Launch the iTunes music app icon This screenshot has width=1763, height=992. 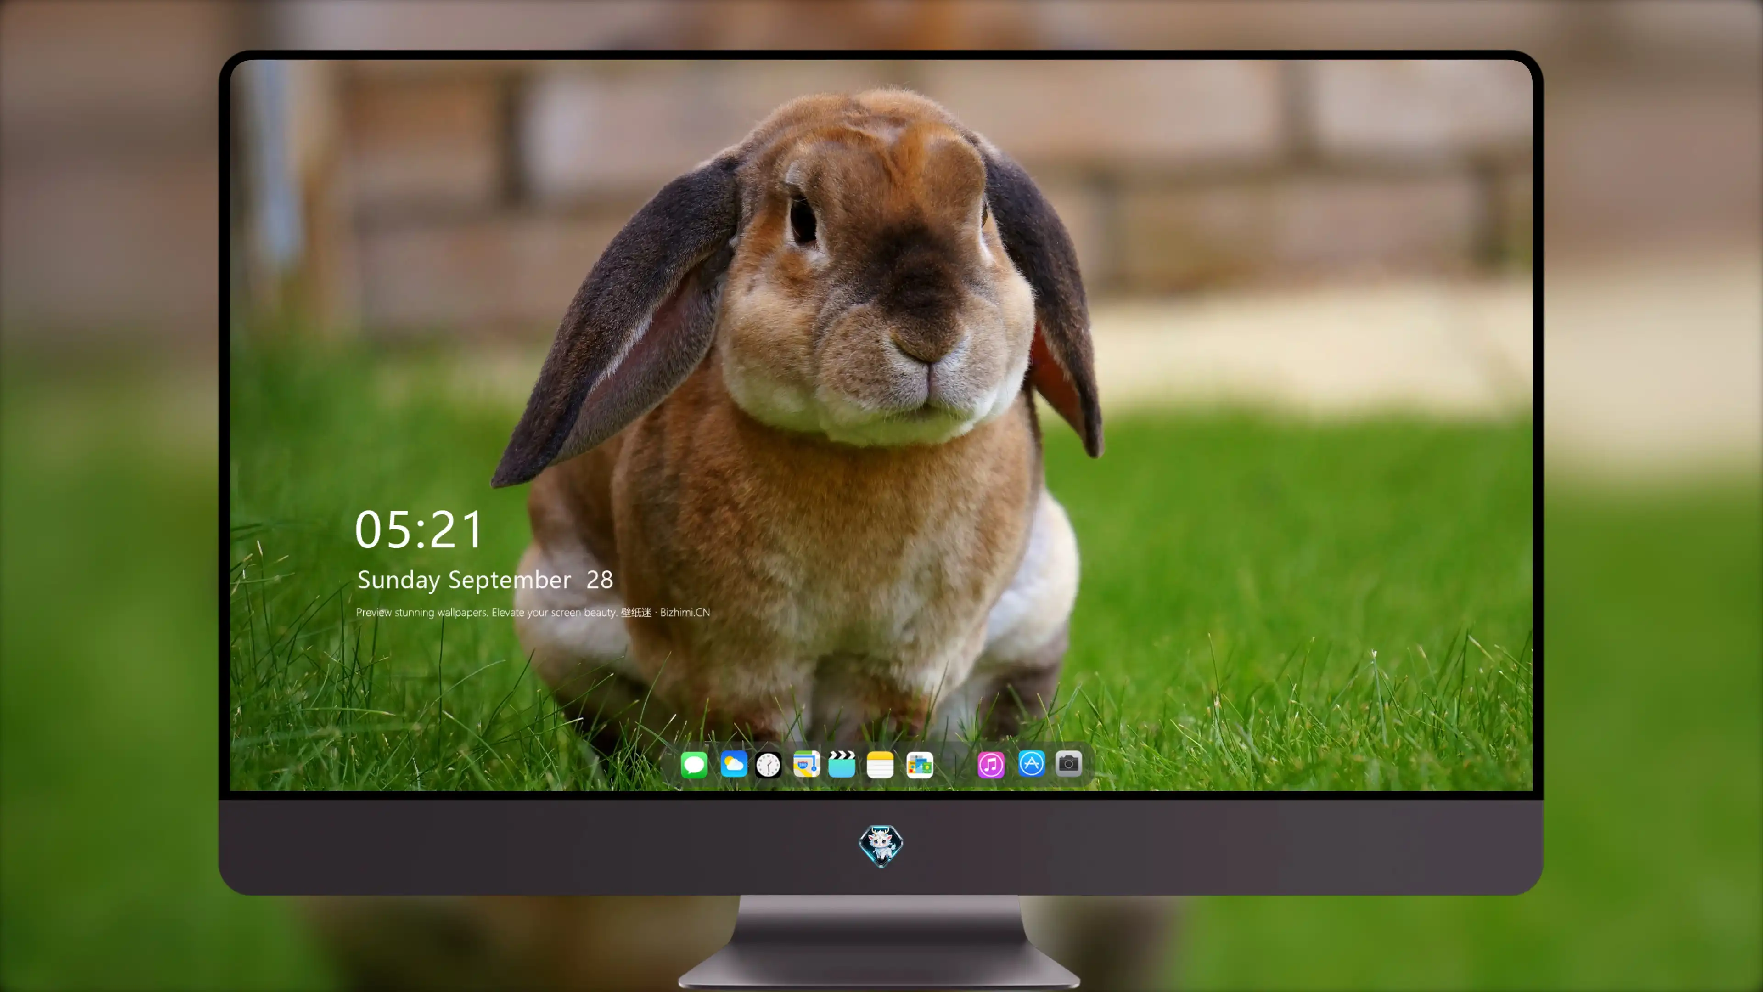point(991,765)
